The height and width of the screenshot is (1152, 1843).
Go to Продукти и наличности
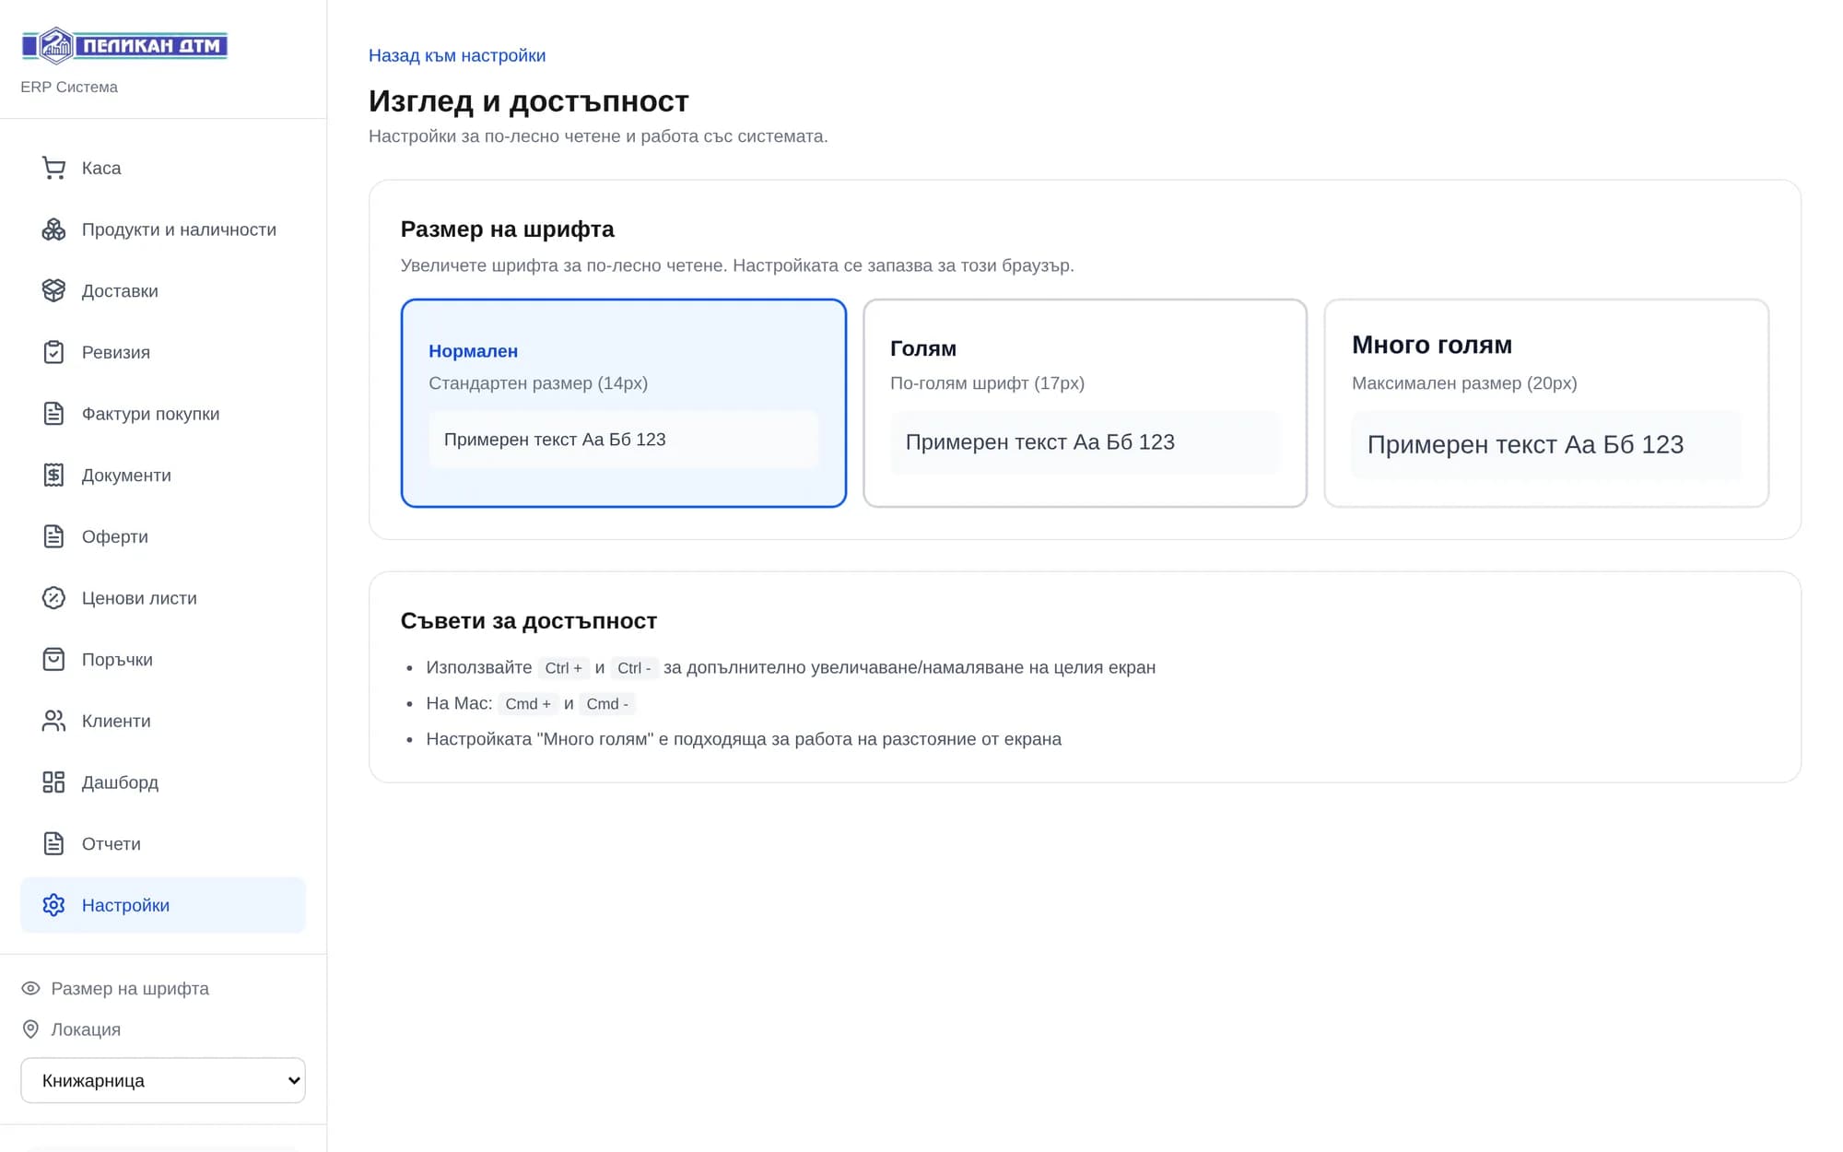[163, 229]
